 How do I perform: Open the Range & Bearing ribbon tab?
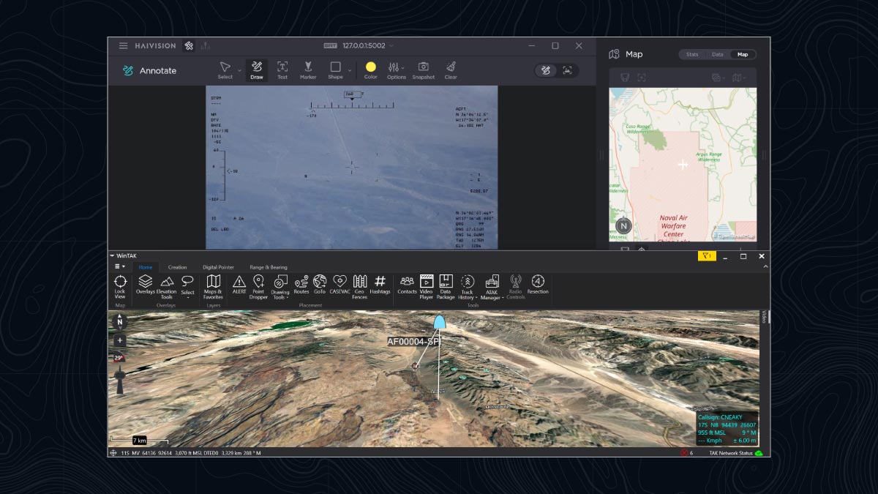point(269,267)
